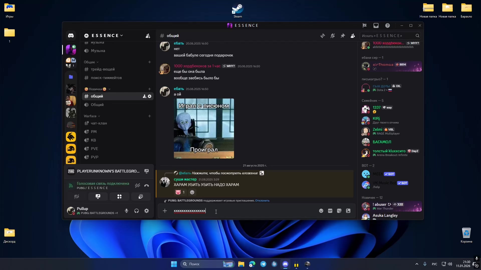481x270 pixels.
Task: Show hidden system tray icons
Action: [x=417, y=264]
